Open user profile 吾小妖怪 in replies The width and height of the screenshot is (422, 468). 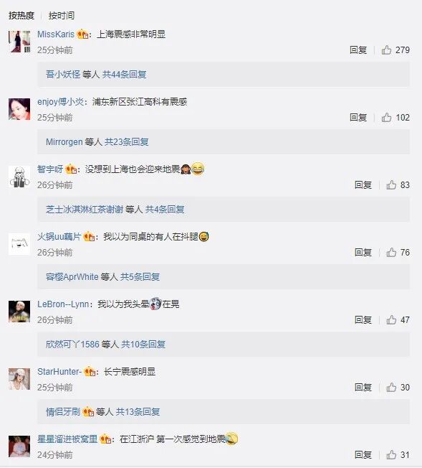tap(63, 75)
